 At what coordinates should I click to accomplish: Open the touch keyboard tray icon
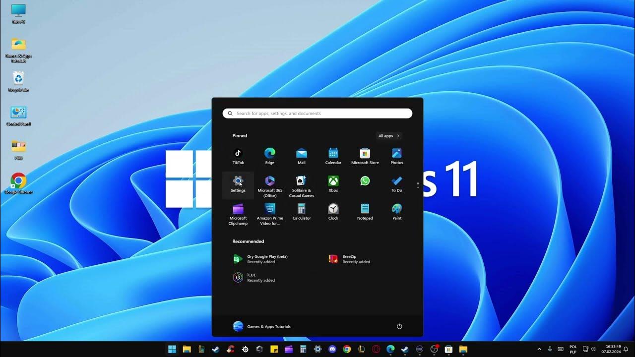coord(561,349)
